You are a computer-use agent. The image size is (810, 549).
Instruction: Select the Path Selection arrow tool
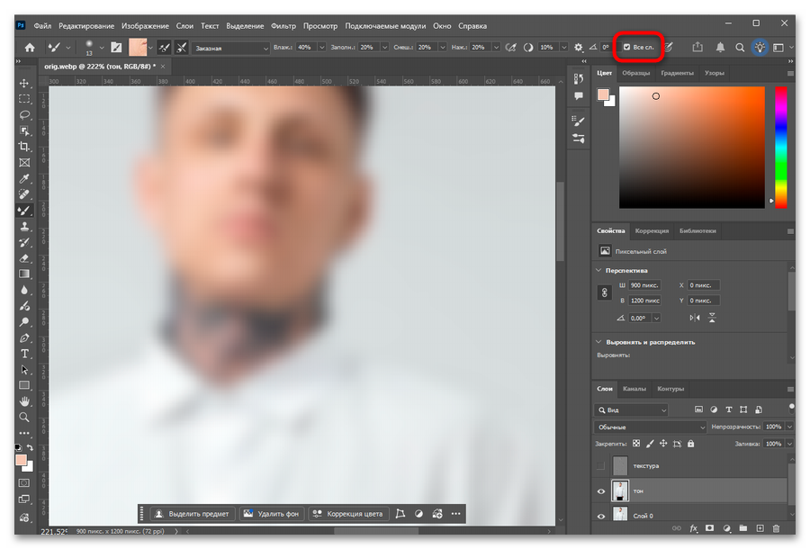click(x=24, y=370)
